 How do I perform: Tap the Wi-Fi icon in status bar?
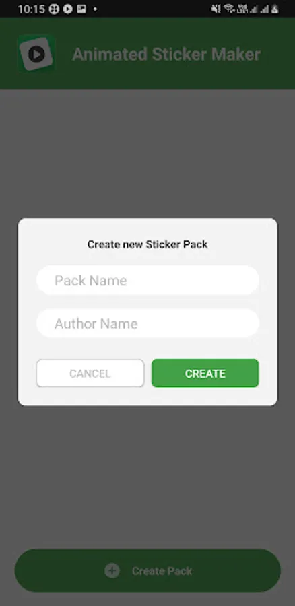coord(229,9)
